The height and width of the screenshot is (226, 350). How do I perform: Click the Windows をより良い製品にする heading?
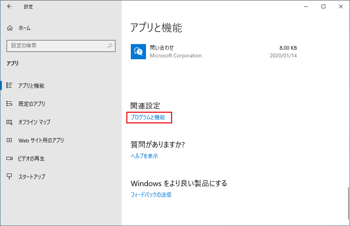click(179, 183)
